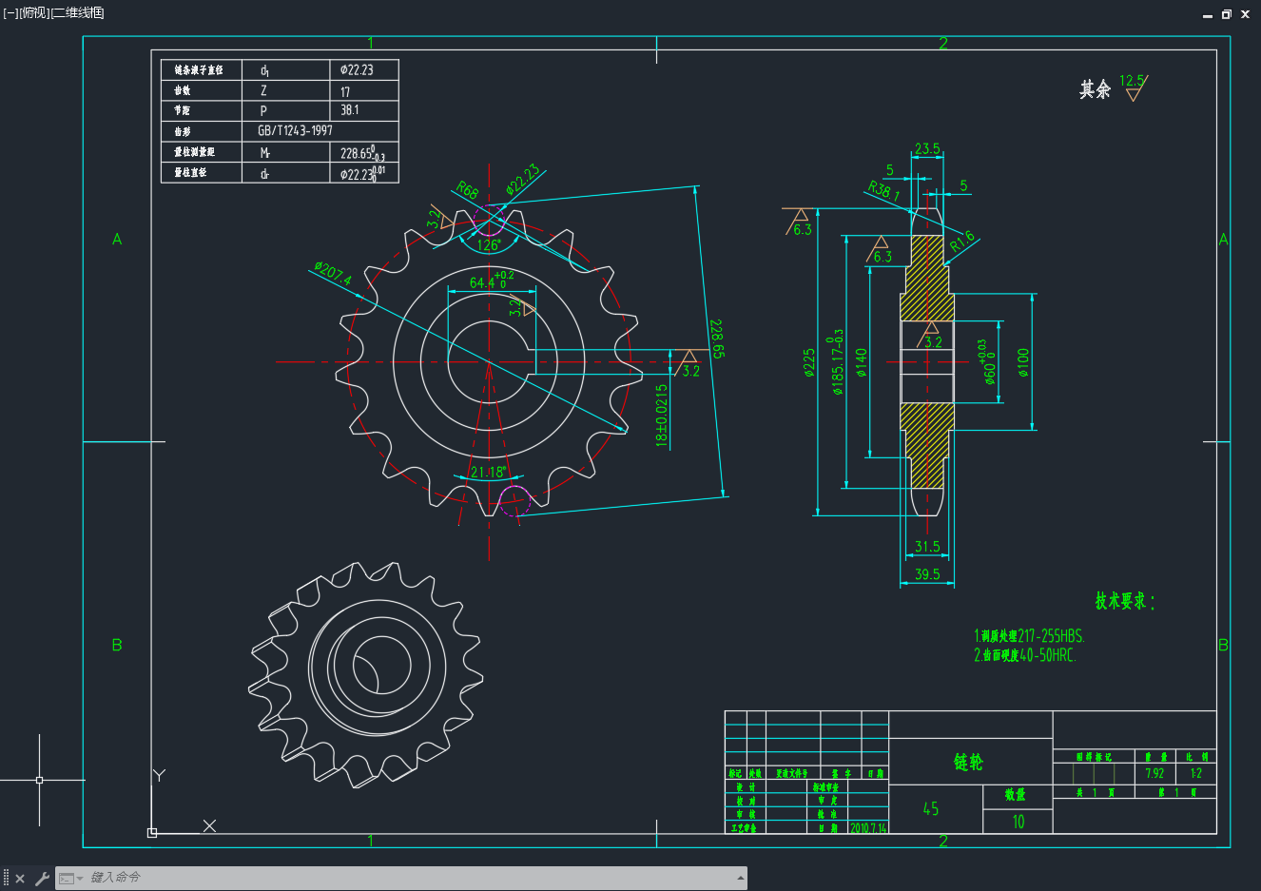Restore down the drawing window
This screenshot has width=1261, height=891.
click(1227, 14)
